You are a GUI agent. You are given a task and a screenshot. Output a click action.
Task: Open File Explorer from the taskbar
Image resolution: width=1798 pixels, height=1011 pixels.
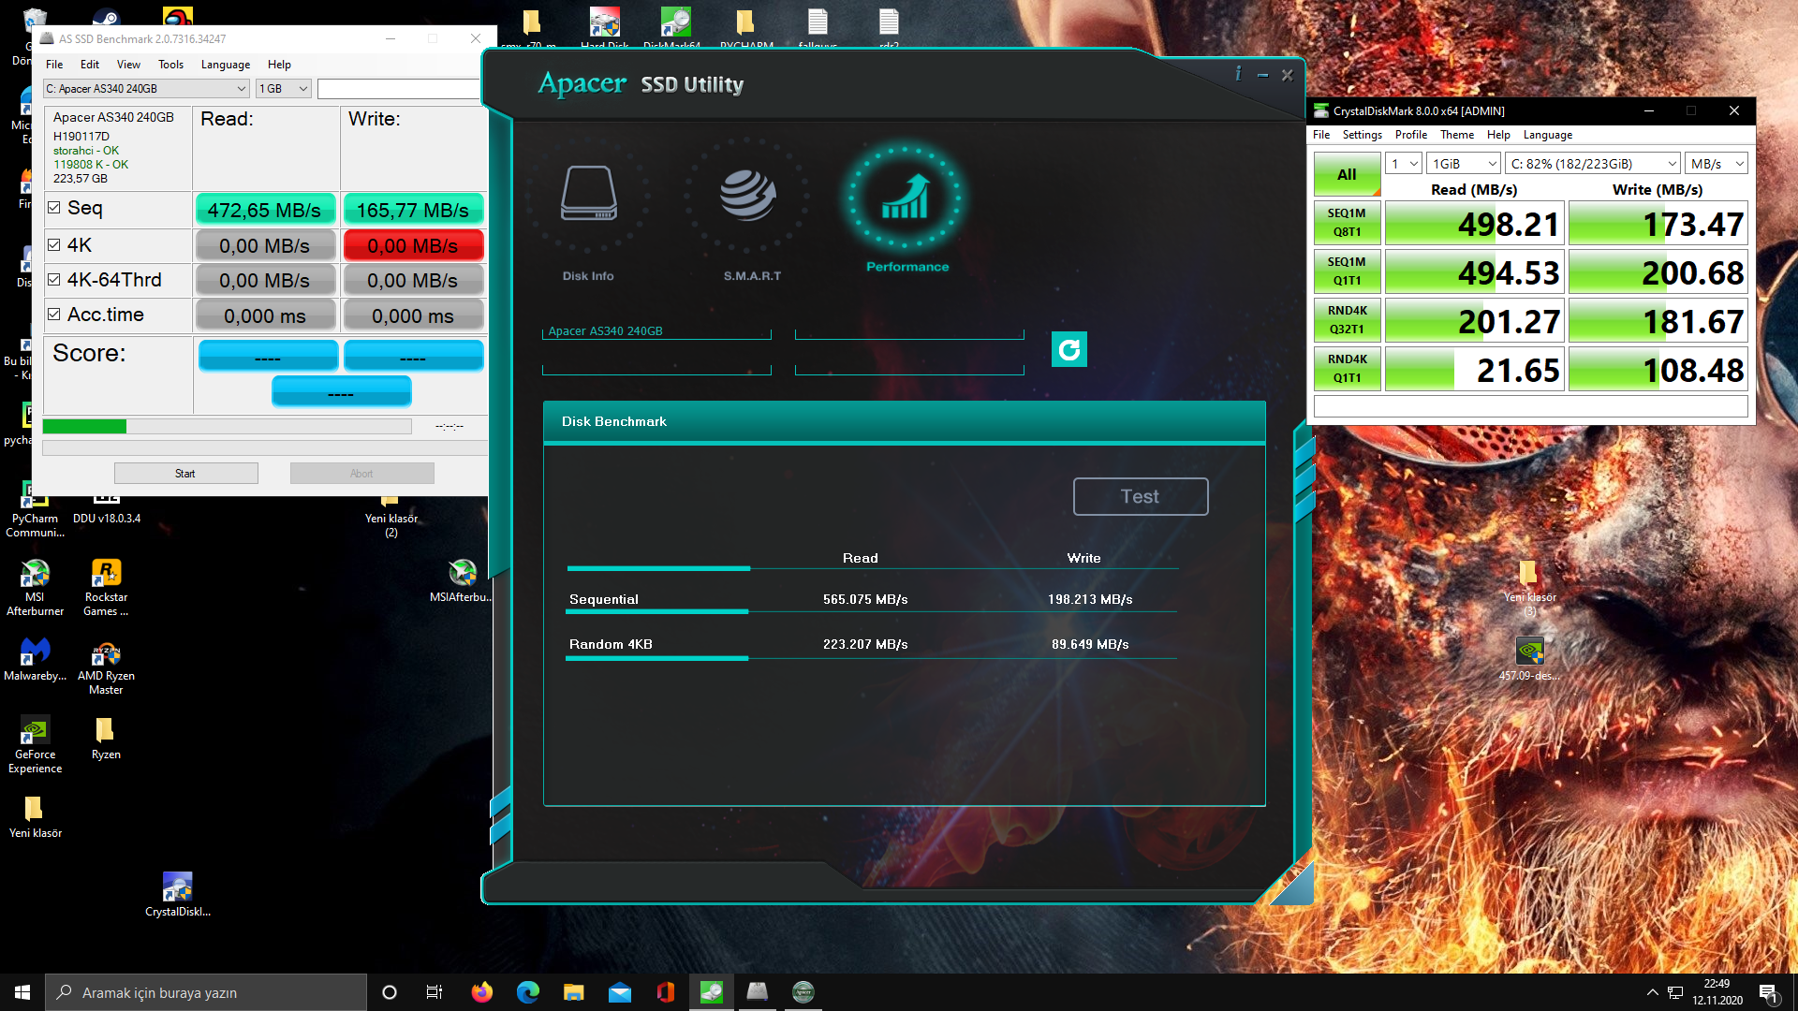tap(574, 992)
